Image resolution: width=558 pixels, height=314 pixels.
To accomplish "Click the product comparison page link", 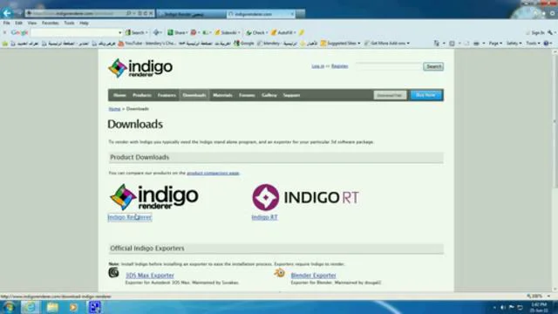I will pos(213,173).
